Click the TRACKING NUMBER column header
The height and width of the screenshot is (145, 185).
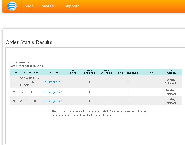click(x=171, y=72)
